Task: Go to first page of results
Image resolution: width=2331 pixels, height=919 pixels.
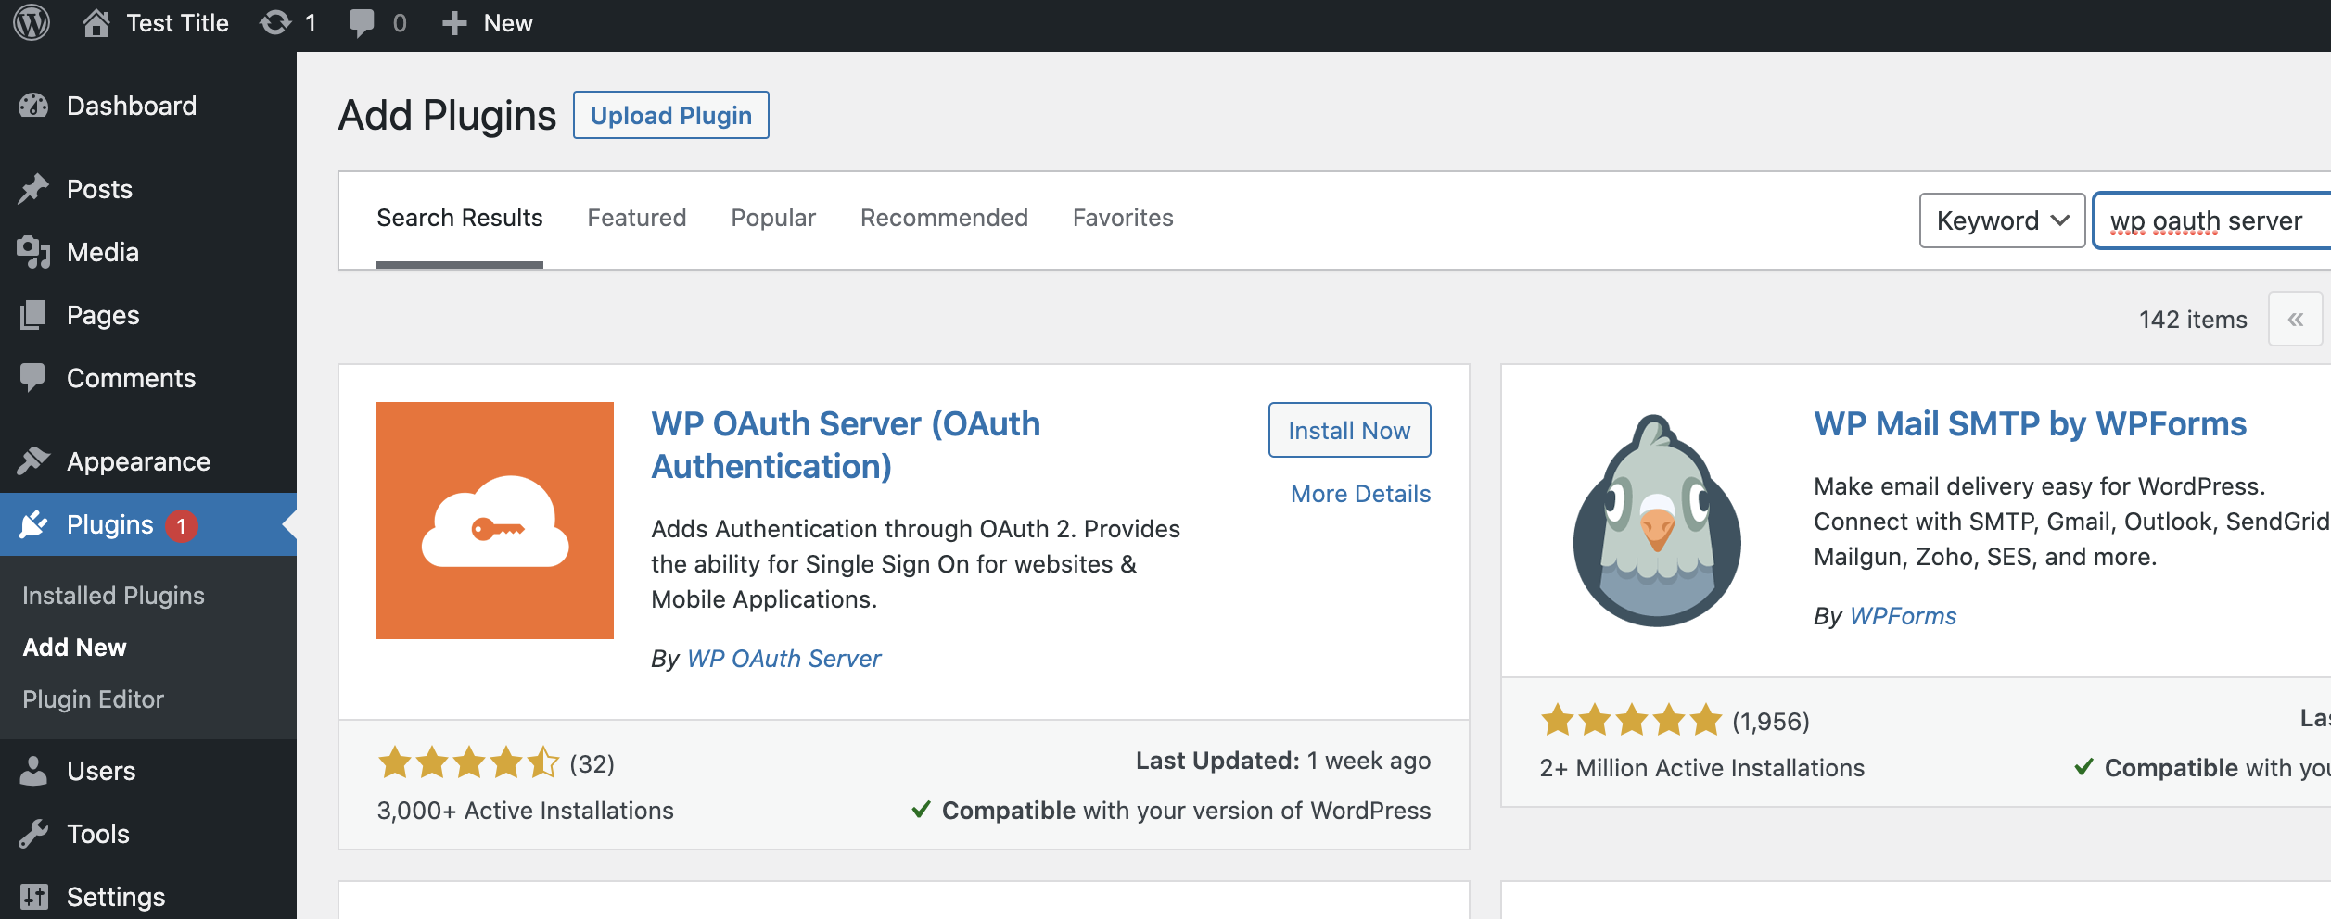Action: 2296,319
